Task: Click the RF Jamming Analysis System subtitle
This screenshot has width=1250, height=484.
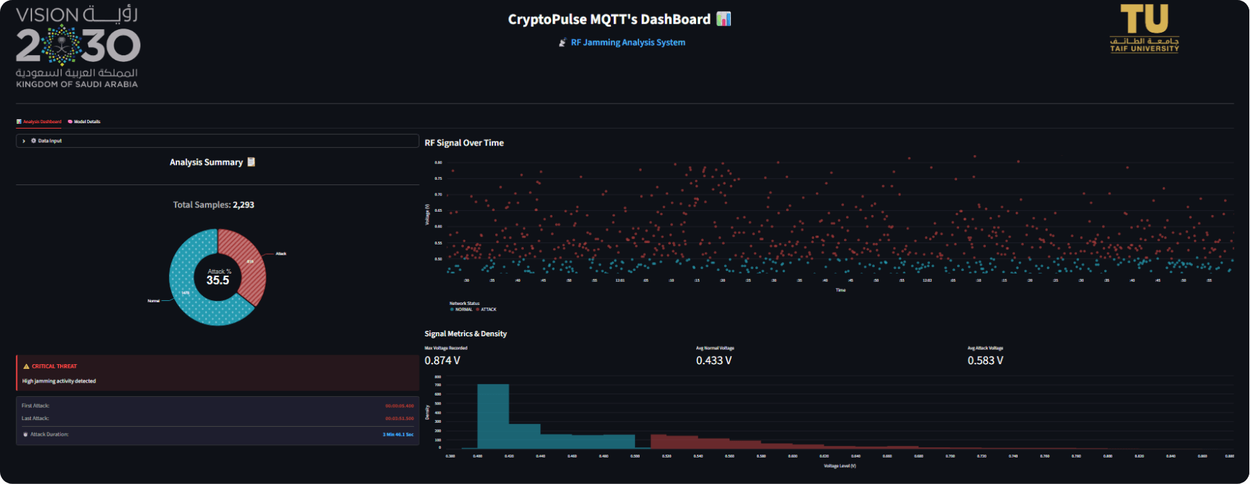Action: pos(628,42)
